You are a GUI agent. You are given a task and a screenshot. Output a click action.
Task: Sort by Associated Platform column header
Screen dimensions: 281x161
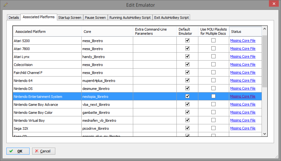(47, 32)
